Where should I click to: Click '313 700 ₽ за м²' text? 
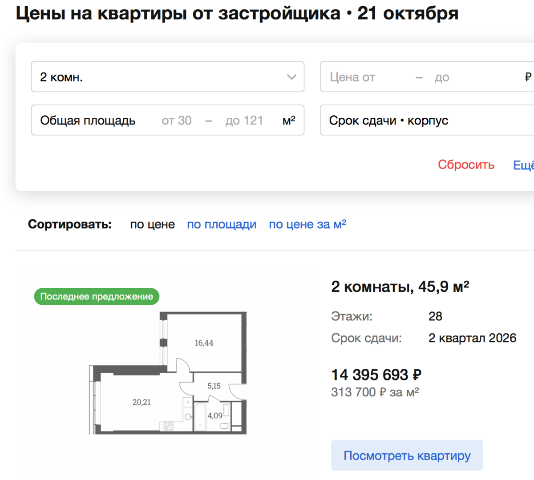click(x=375, y=392)
